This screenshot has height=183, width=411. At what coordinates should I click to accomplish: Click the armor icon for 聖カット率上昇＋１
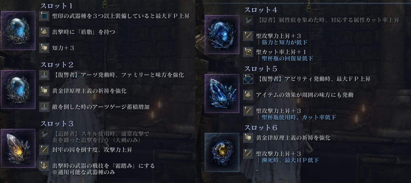(x=248, y=52)
